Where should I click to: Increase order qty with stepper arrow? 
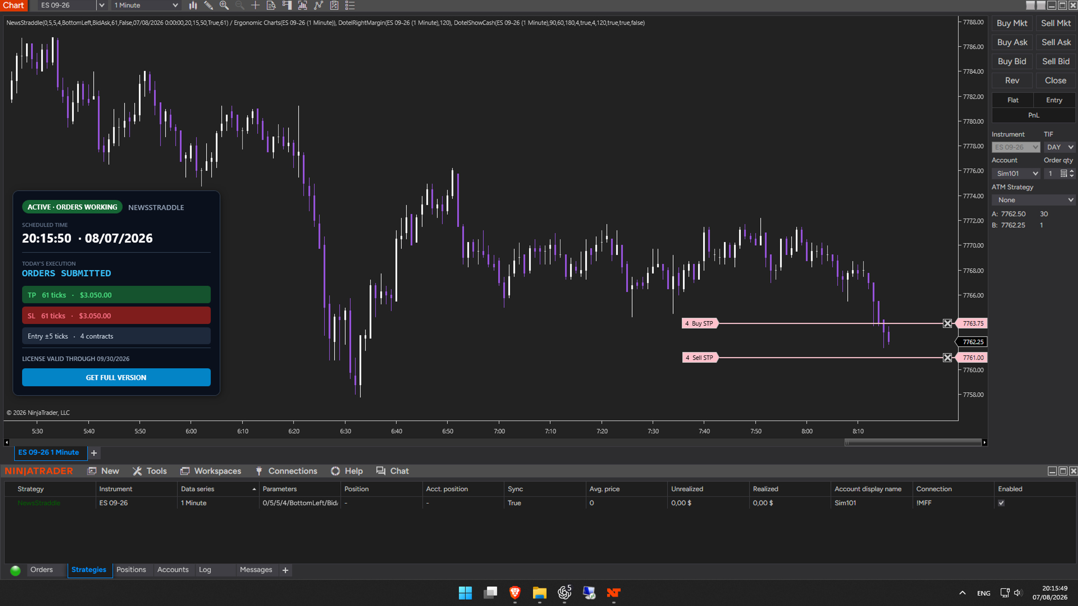click(1072, 171)
